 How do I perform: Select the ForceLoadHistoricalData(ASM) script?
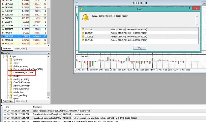click(x=28, y=69)
